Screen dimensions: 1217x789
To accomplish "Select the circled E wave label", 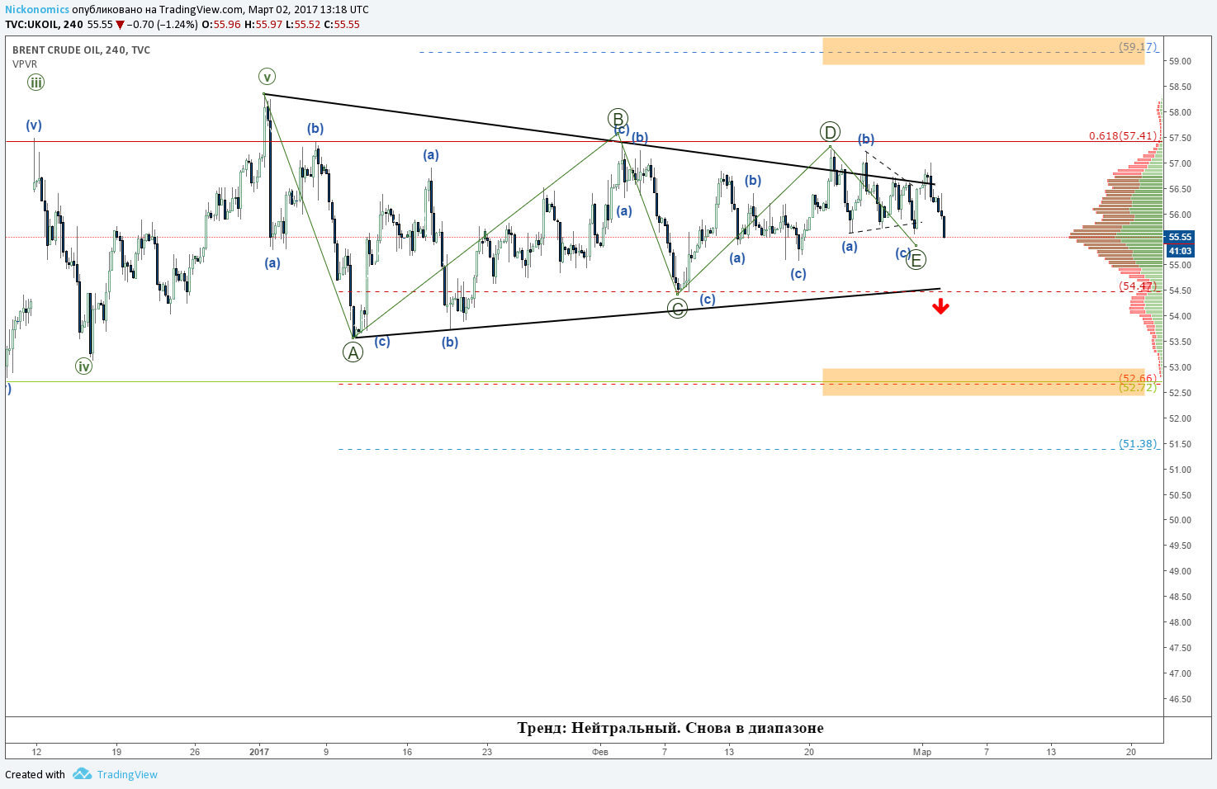I will click(916, 260).
